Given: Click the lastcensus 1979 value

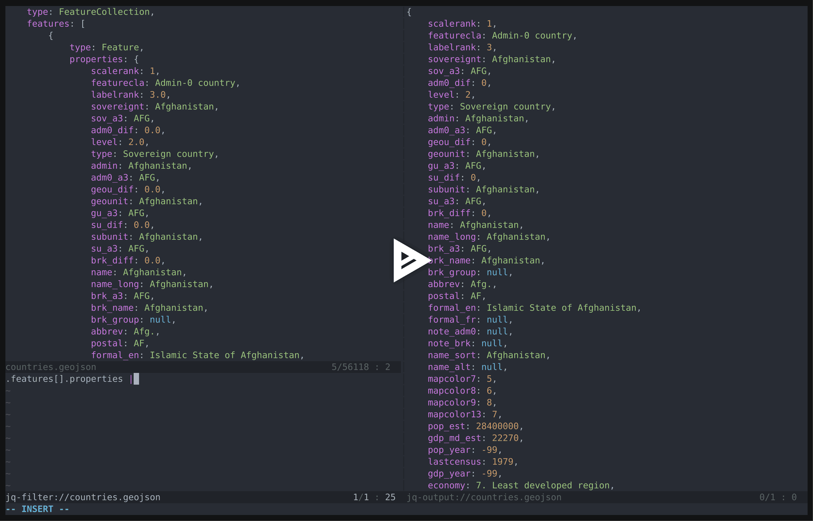Looking at the screenshot, I should 503,462.
